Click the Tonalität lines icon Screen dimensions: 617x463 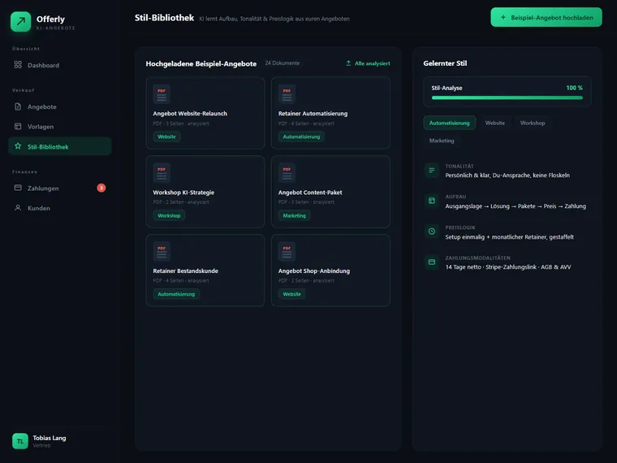pos(432,171)
